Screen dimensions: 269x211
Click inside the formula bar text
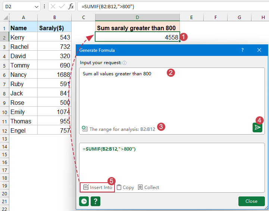point(168,7)
